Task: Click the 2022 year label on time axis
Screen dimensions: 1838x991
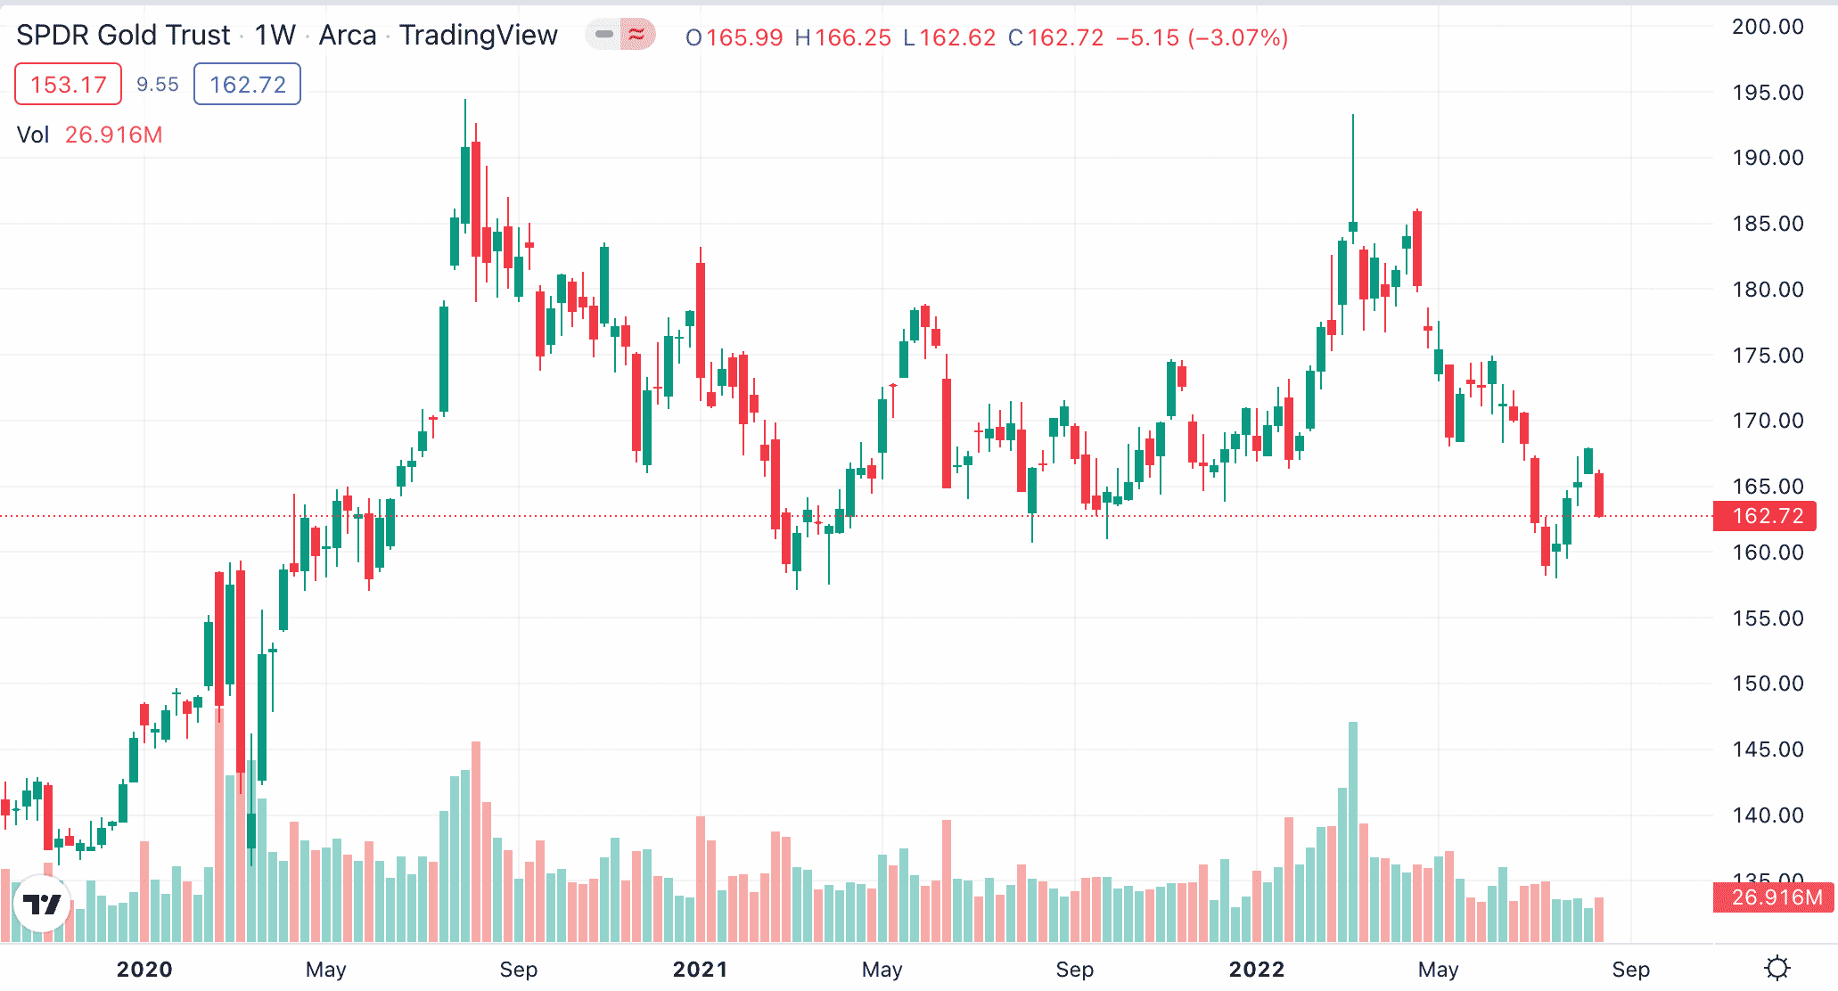Action: [1257, 970]
